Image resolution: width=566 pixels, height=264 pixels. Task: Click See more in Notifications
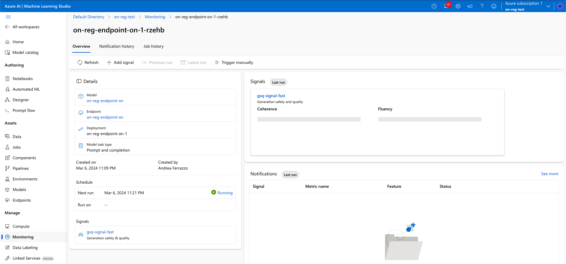(x=549, y=174)
